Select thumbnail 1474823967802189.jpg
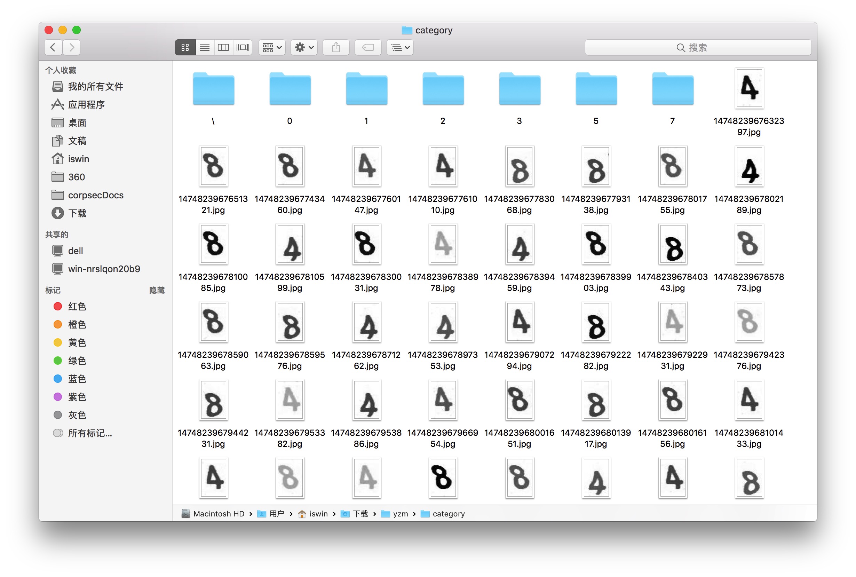 [x=749, y=166]
